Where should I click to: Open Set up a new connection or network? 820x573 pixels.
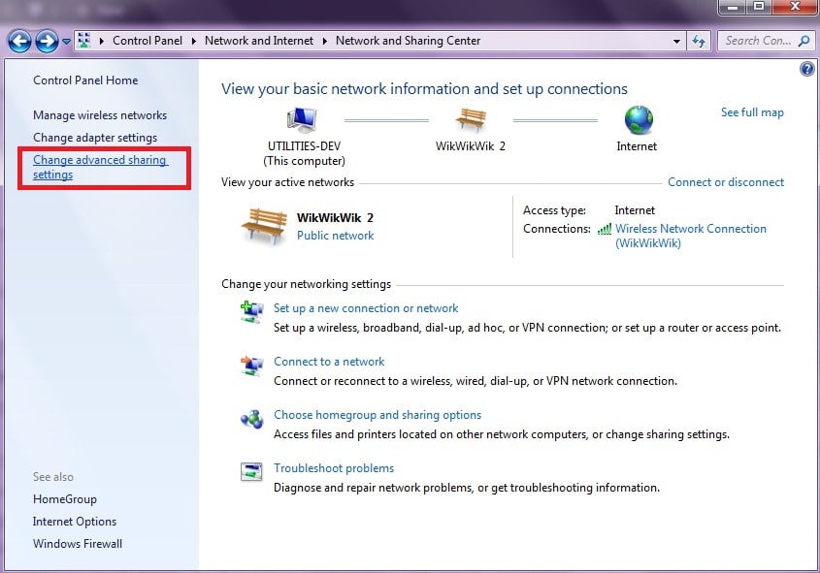(366, 308)
